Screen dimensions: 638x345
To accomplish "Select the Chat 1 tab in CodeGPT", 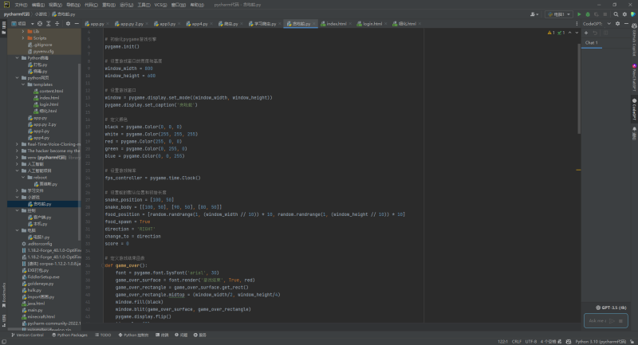I will click(x=591, y=42).
